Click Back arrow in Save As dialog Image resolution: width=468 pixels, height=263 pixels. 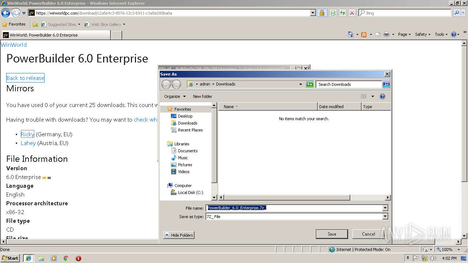(166, 84)
